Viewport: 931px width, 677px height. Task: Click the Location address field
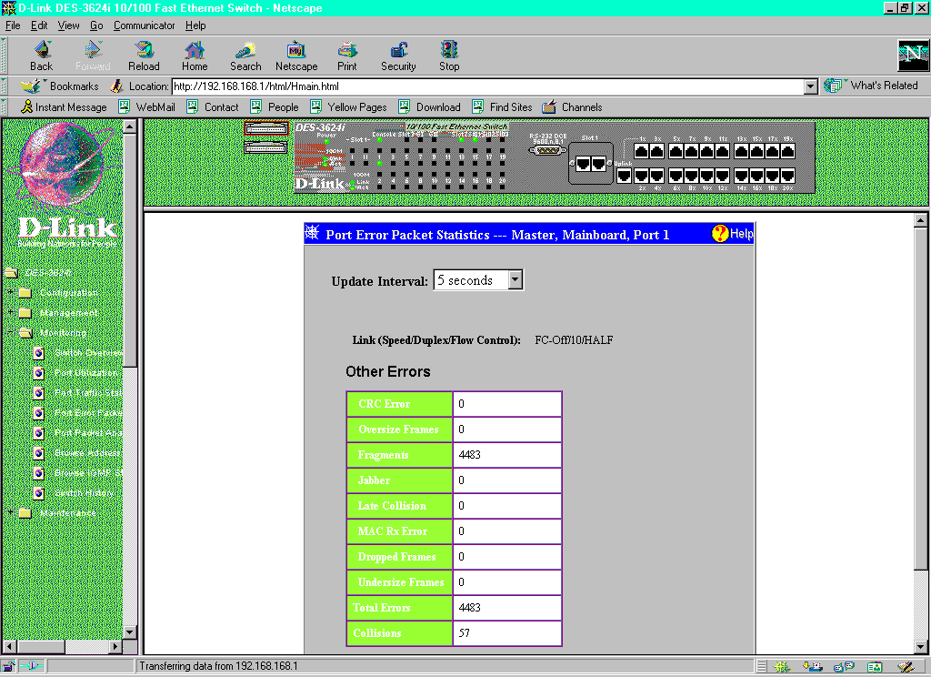pyautogui.click(x=486, y=86)
